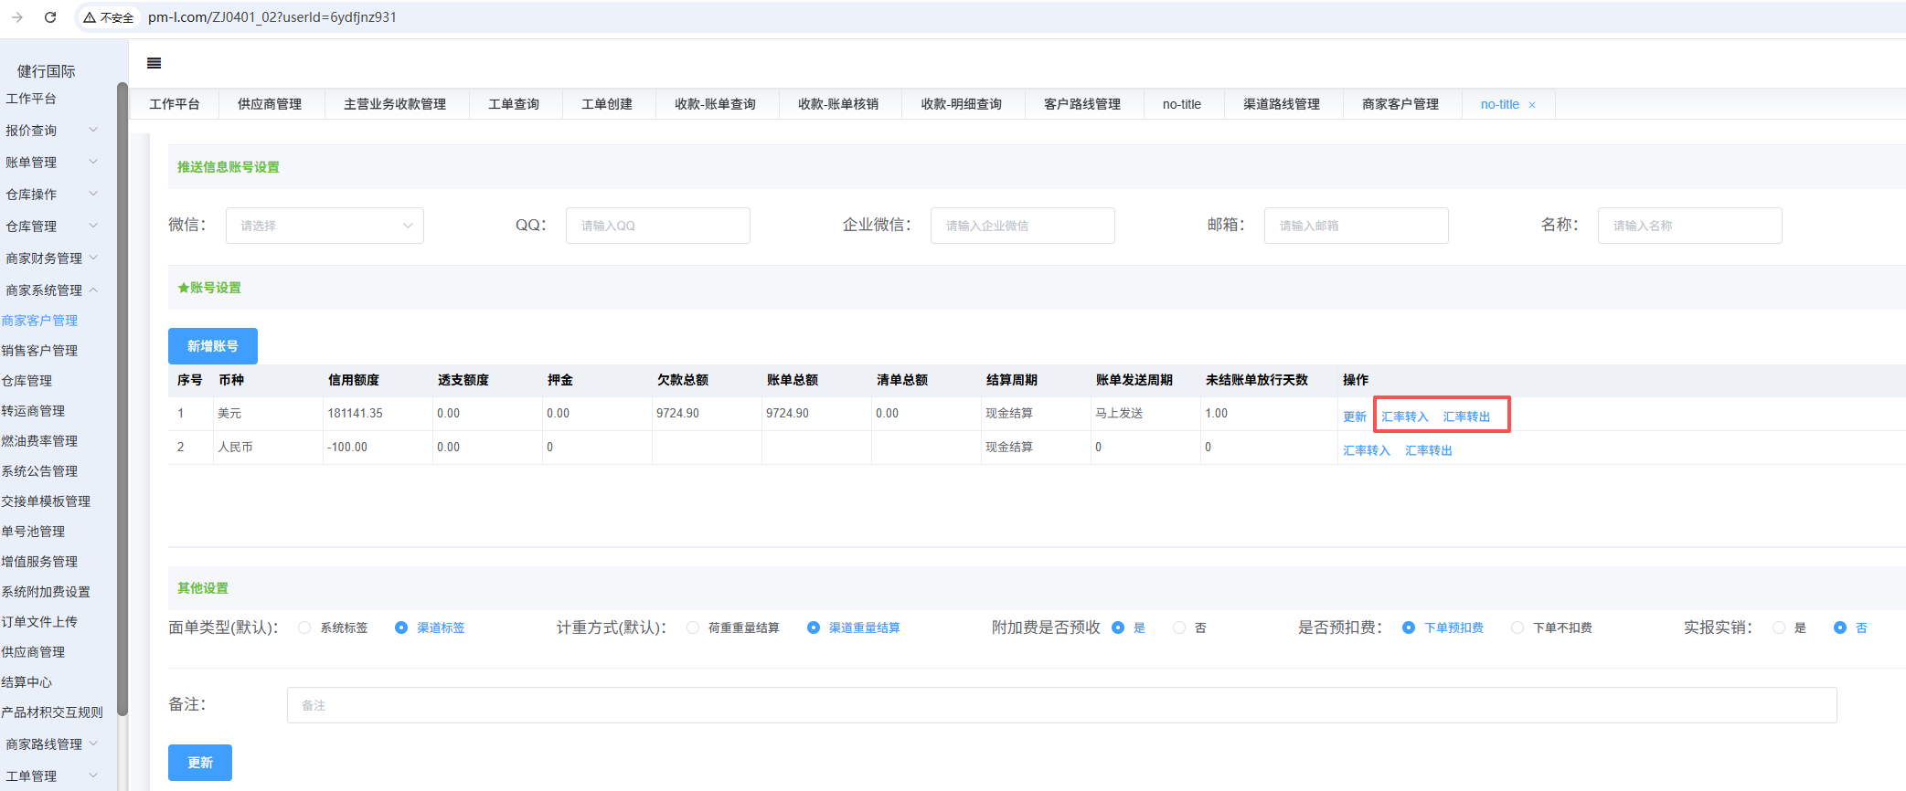Choose 下单不扣费 radio option
1906x791 pixels.
(x=1517, y=628)
